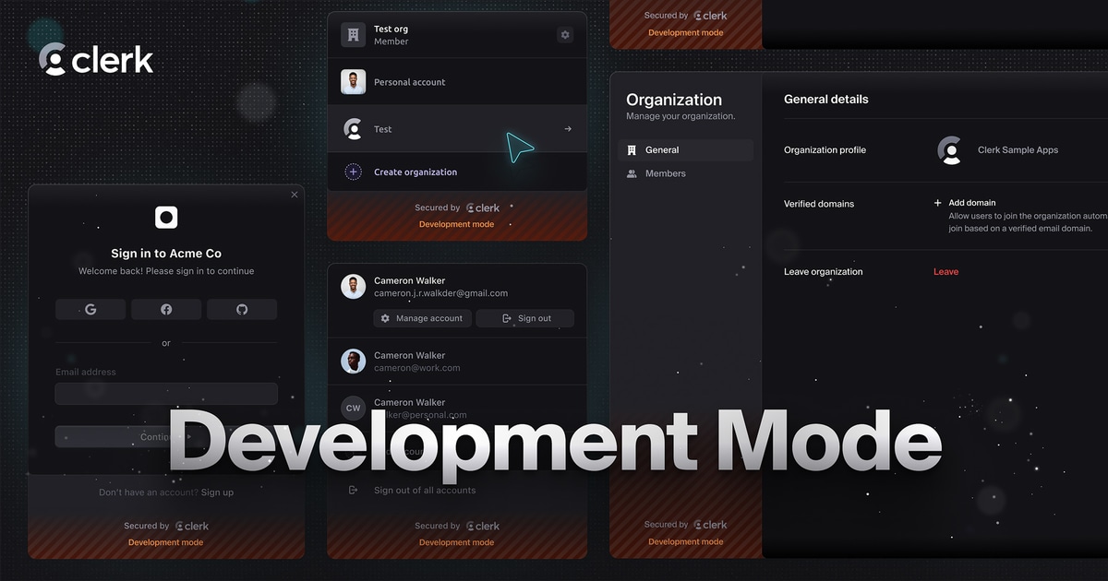
Task: Click 'General details' heading
Action: 826,100
